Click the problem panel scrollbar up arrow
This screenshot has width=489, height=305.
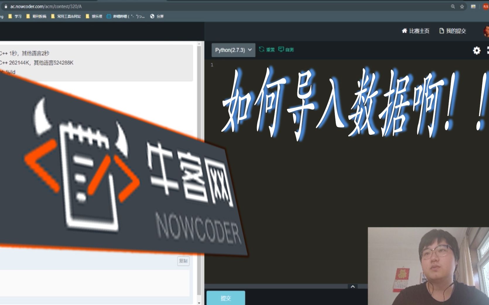tap(199, 44)
